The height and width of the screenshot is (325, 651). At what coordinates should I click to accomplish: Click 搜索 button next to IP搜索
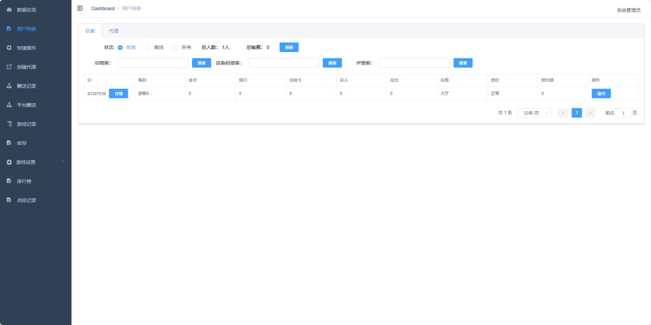coord(463,63)
